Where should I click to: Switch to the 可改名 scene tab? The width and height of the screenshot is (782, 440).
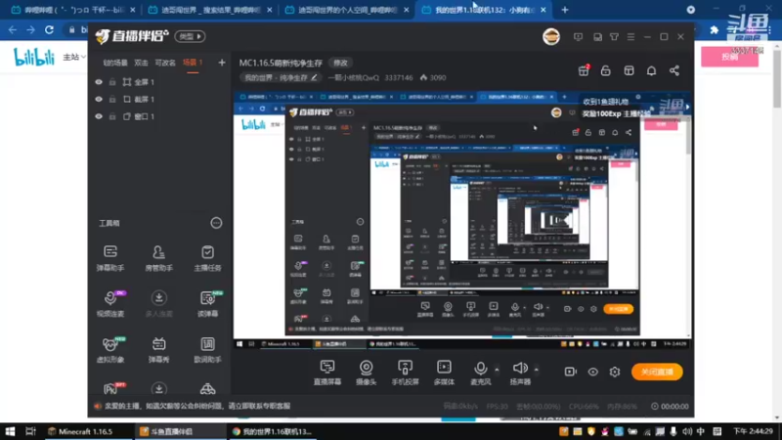(x=165, y=63)
